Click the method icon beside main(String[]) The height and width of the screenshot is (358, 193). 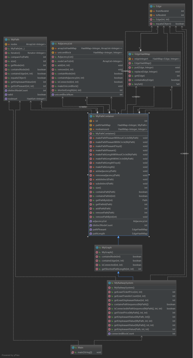(x=73, y=352)
